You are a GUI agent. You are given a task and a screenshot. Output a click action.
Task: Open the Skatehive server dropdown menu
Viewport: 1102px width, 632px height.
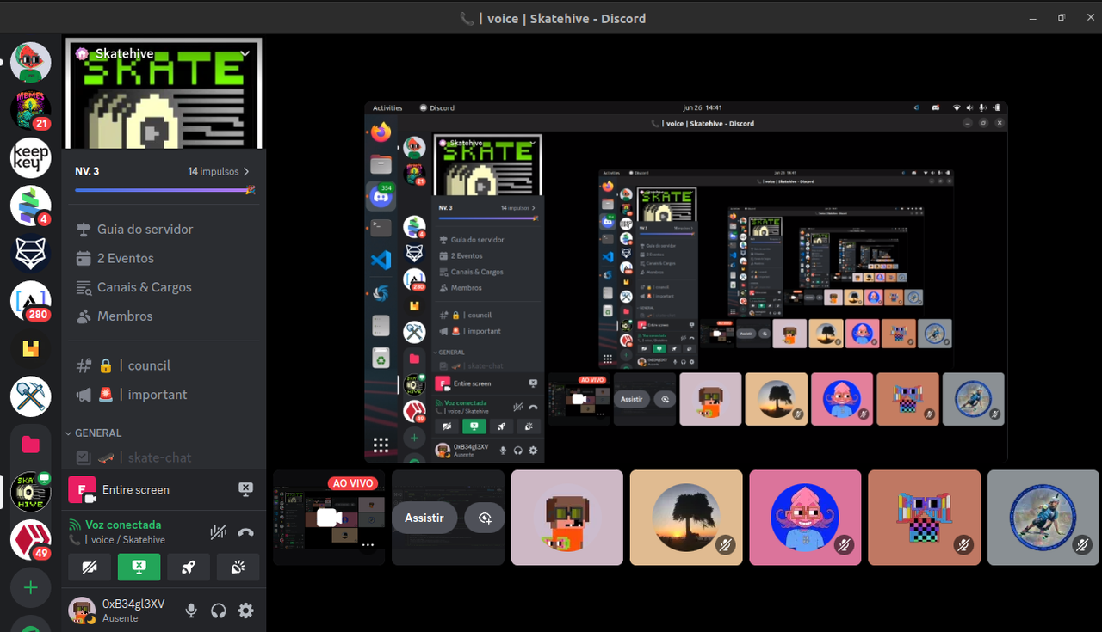tap(245, 53)
